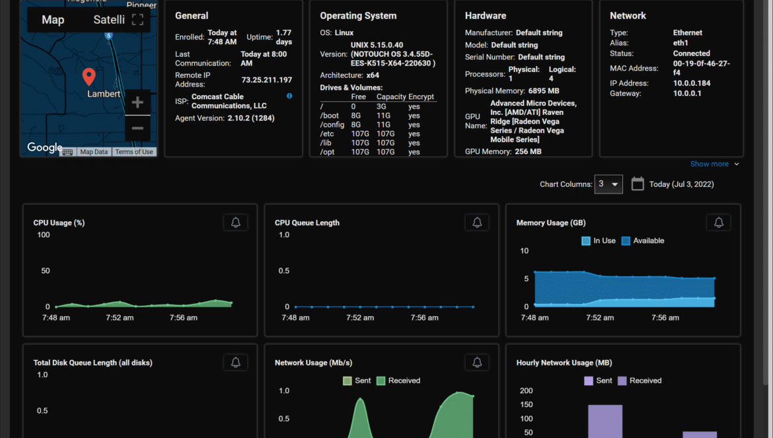773x438 pixels.
Task: Open the map Terms of Use link
Action: [x=134, y=152]
